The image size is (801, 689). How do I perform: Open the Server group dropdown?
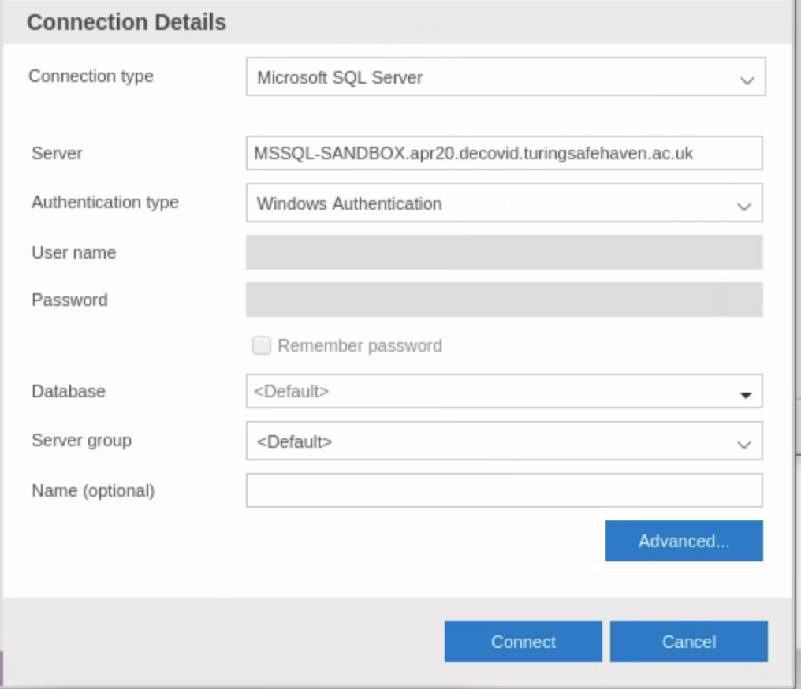(505, 441)
